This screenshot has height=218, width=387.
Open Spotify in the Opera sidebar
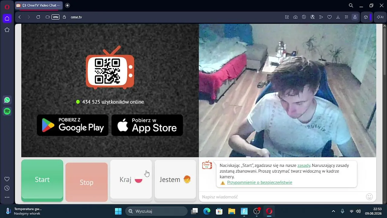(7, 111)
